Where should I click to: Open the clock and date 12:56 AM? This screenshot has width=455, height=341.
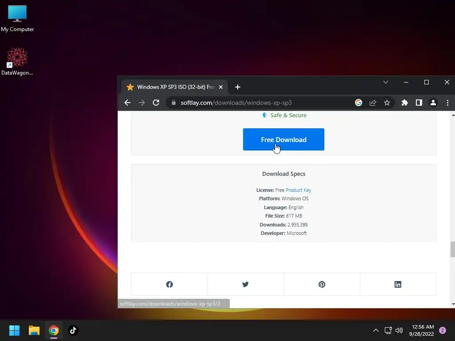421,330
